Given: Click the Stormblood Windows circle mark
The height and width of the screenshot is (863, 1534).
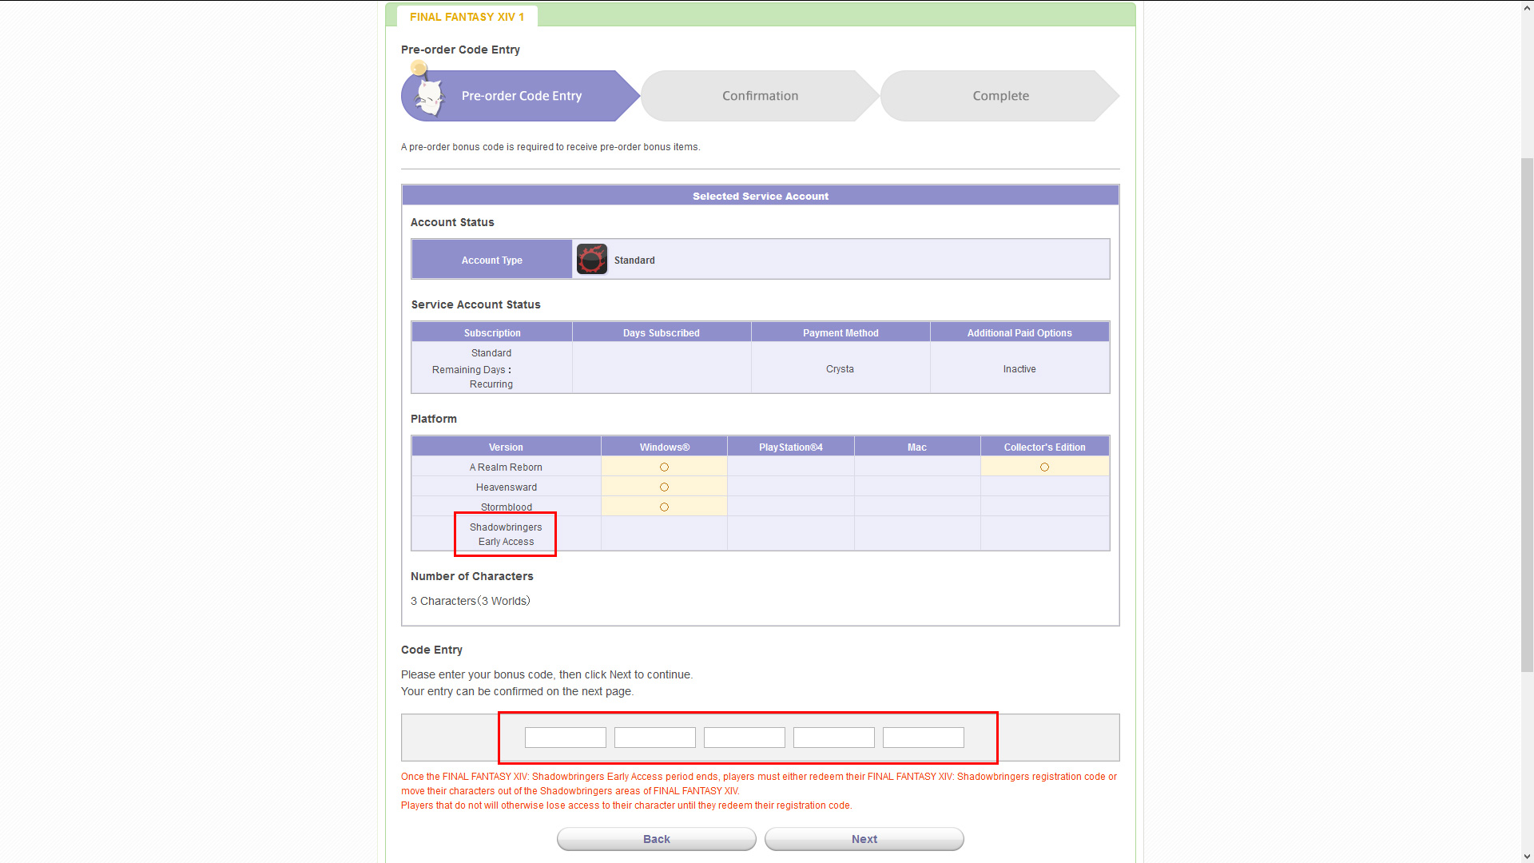Looking at the screenshot, I should tap(664, 507).
